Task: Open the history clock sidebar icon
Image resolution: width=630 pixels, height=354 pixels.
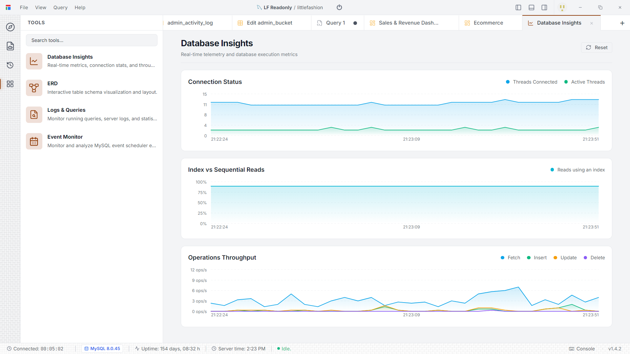Action: coord(10,65)
